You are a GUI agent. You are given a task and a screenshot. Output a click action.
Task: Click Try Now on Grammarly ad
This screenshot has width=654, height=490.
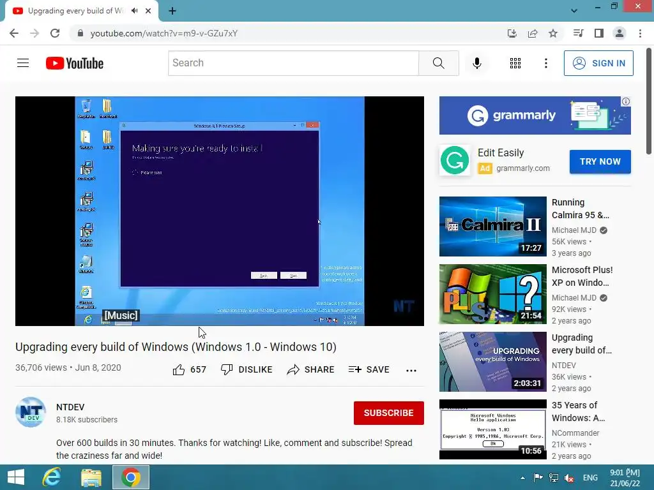click(600, 161)
